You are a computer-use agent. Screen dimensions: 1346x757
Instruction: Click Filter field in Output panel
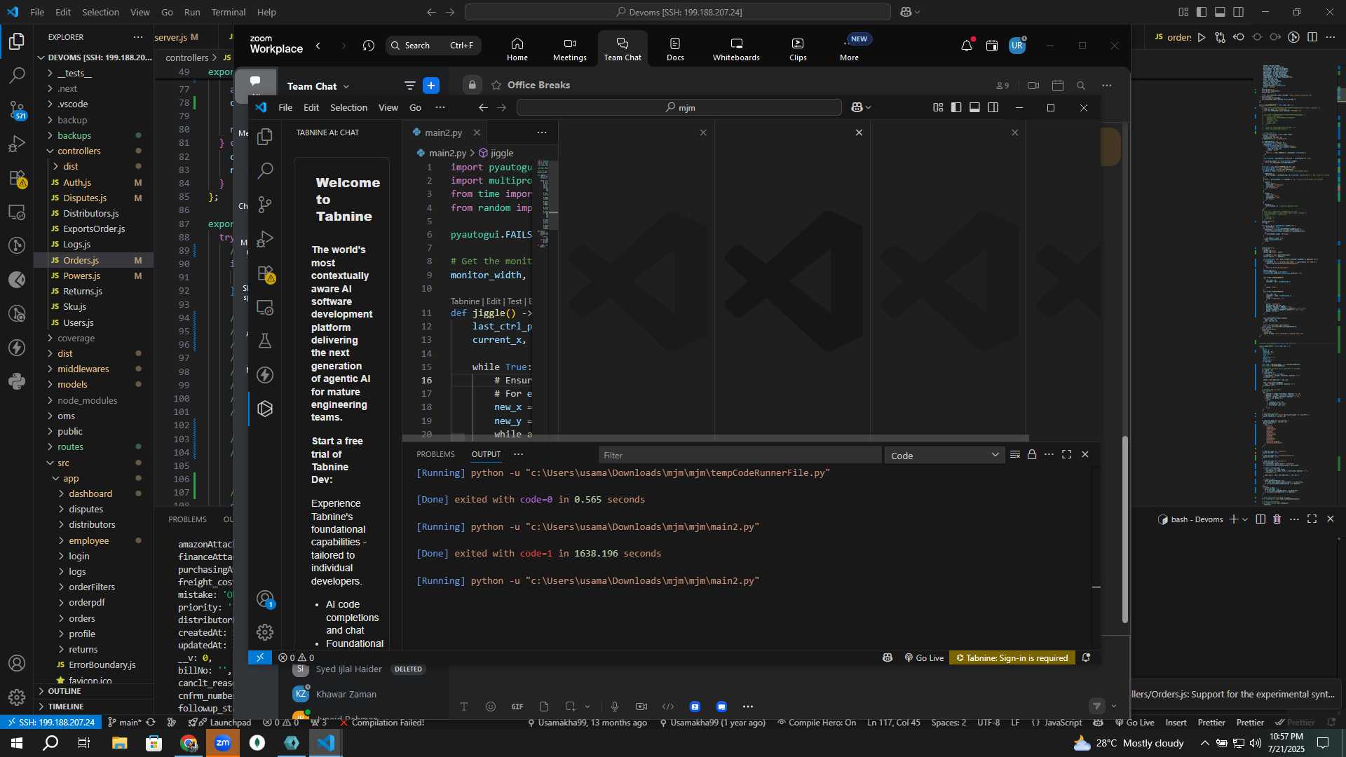(740, 456)
